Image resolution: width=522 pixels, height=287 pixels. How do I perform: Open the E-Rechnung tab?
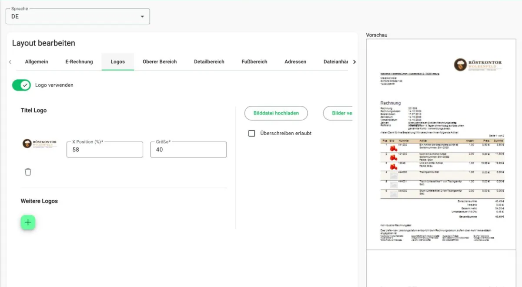click(79, 62)
